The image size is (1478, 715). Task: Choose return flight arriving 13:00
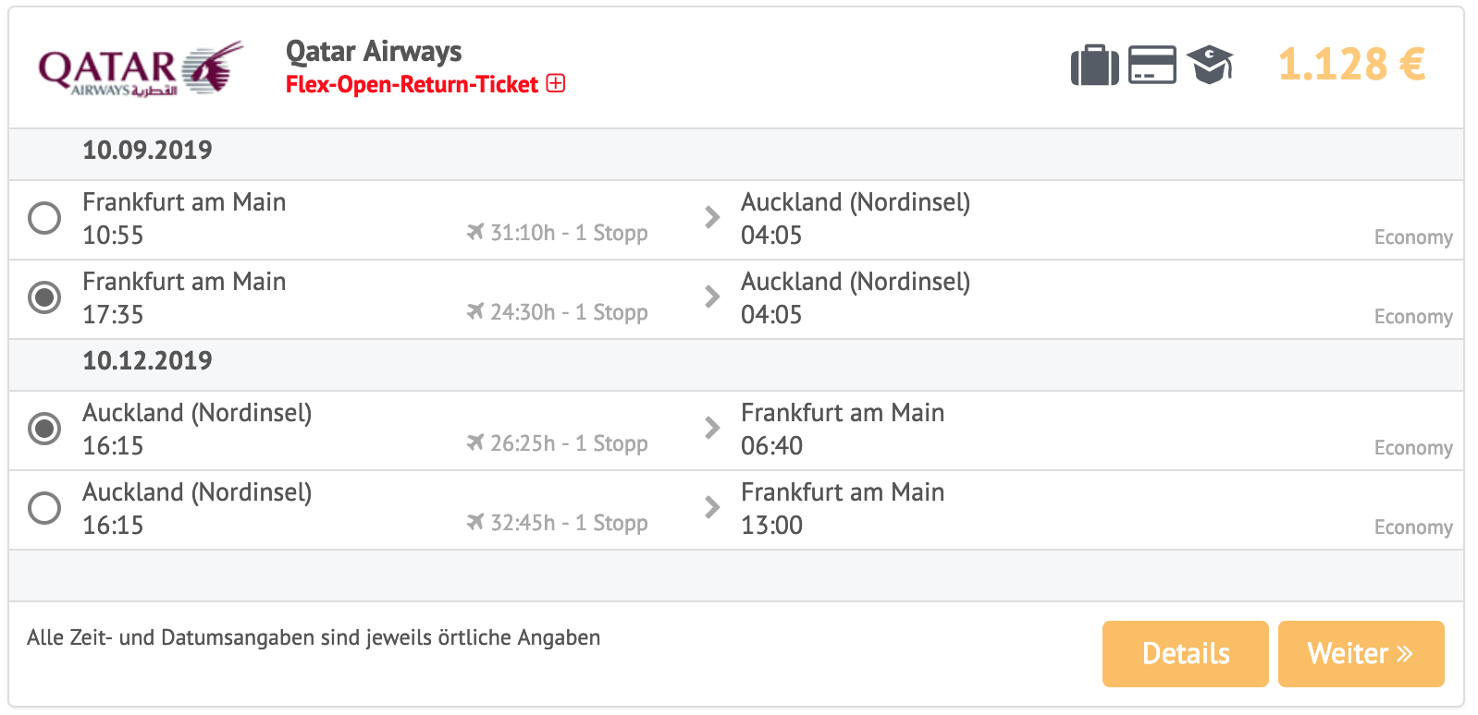44,508
